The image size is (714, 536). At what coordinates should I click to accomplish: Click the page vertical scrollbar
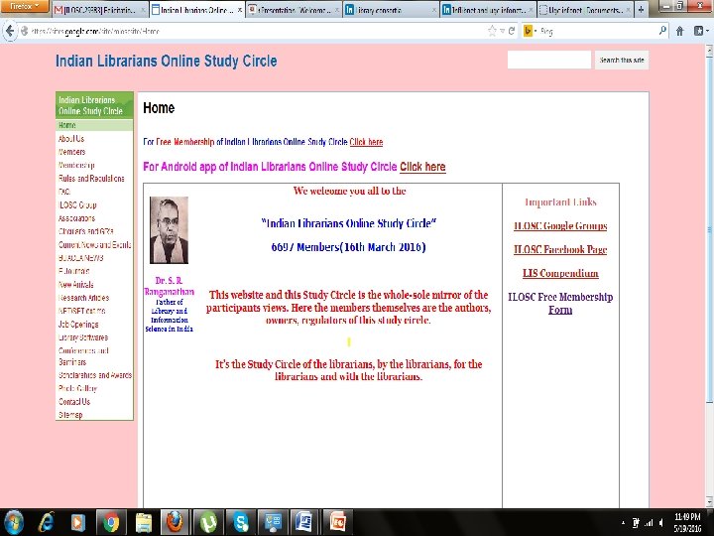[x=709, y=228]
